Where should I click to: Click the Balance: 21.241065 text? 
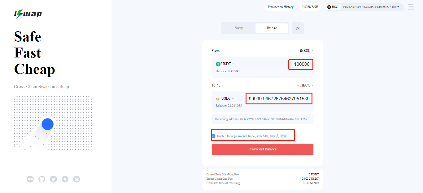[229, 106]
